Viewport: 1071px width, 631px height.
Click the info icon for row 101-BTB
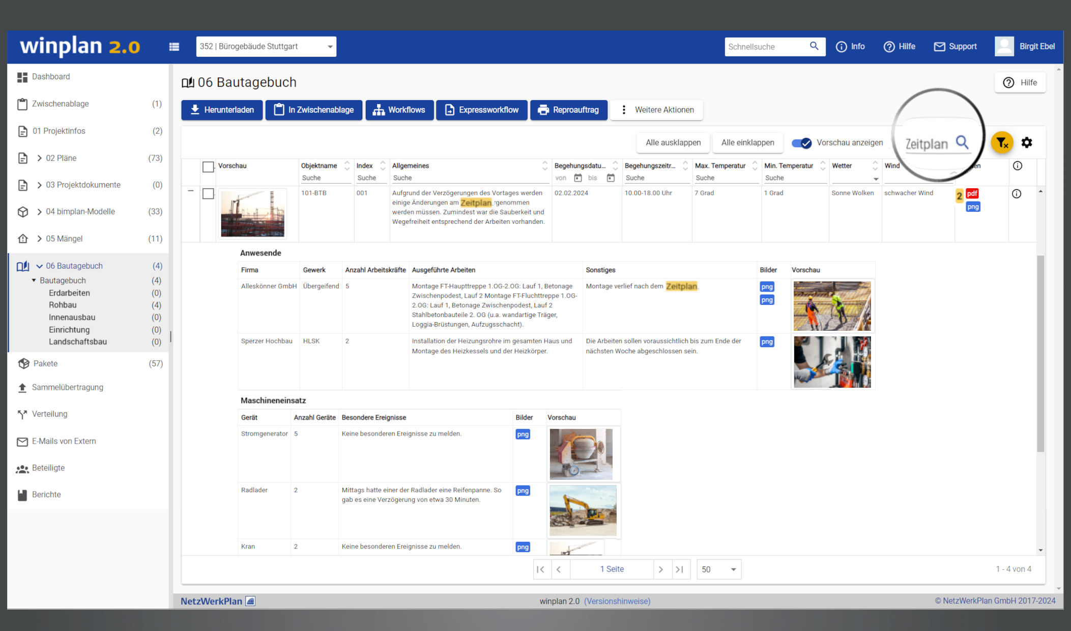[x=1017, y=193]
